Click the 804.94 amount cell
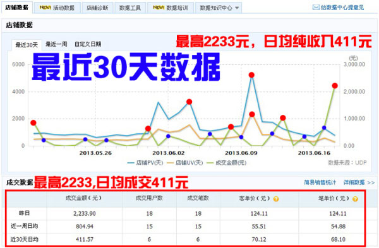This screenshot has height=248, width=379. (x=85, y=227)
